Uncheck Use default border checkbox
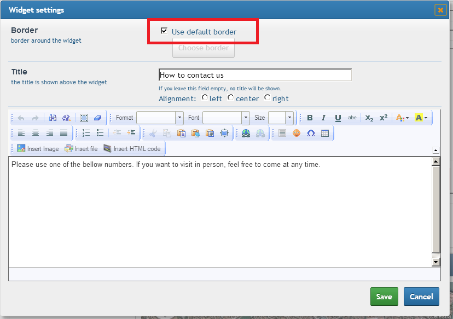 164,31
